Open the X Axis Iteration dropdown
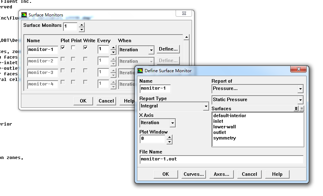 tap(172, 123)
